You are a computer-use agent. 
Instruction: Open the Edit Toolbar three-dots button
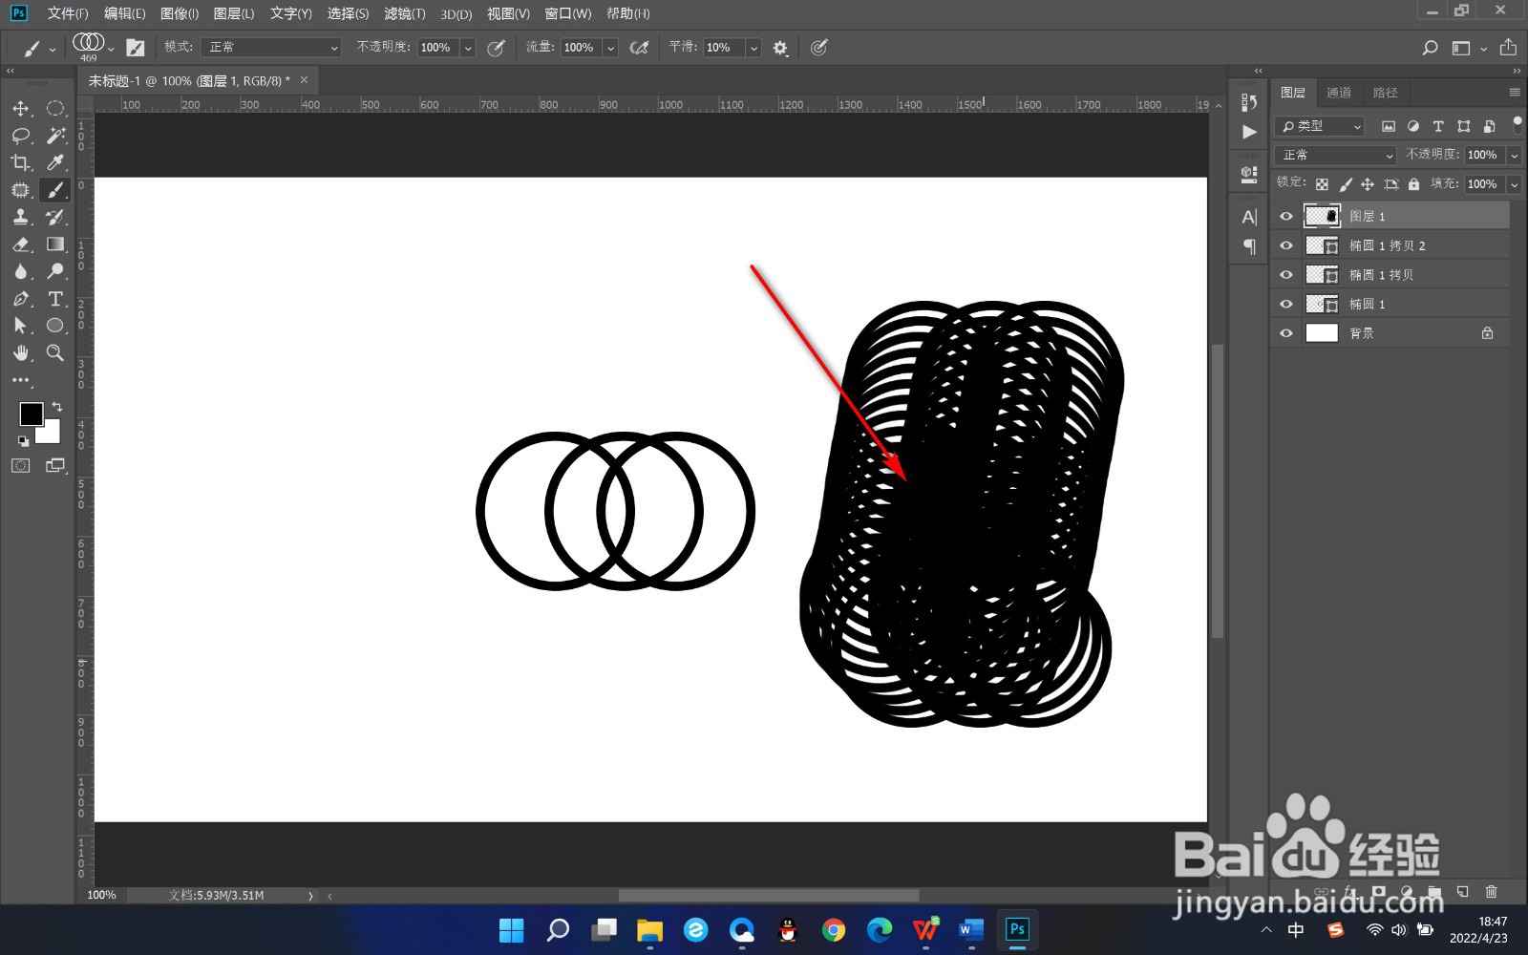tap(21, 380)
